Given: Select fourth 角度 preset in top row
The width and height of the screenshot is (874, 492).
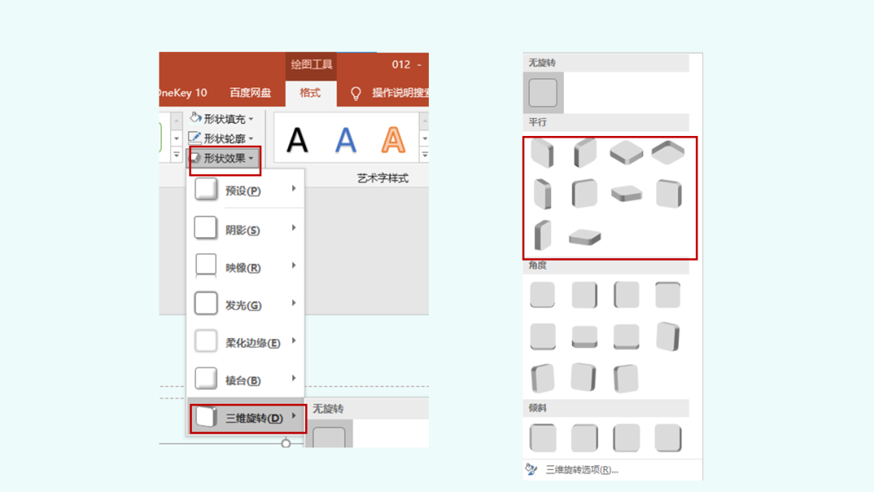Looking at the screenshot, I should coord(668,295).
